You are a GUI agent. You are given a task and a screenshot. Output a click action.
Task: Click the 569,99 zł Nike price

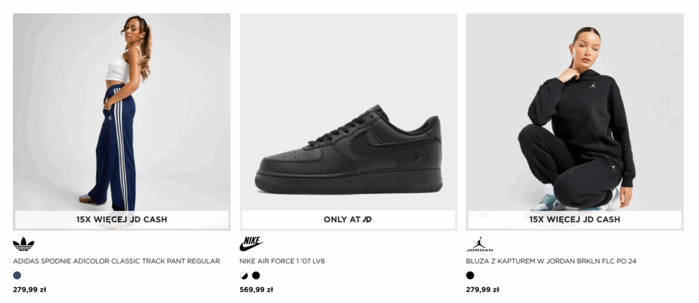[x=256, y=289]
